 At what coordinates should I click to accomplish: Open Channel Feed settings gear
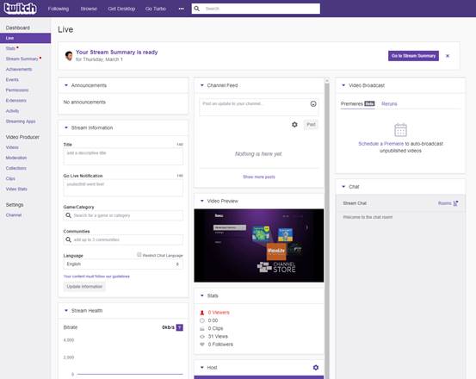point(294,125)
